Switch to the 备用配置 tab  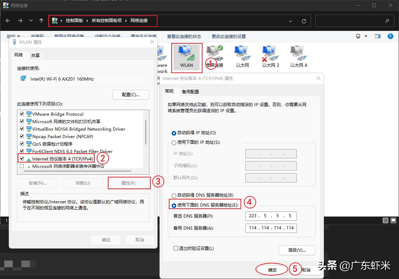point(190,91)
